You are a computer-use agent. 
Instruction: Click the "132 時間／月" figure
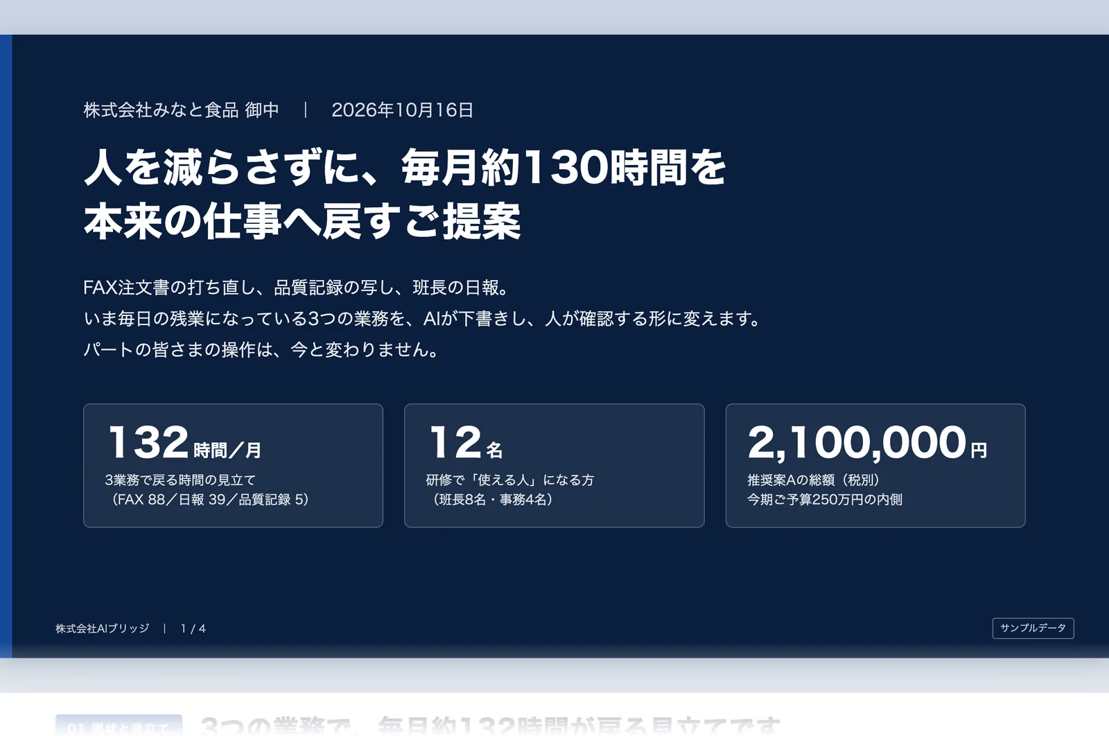(184, 442)
